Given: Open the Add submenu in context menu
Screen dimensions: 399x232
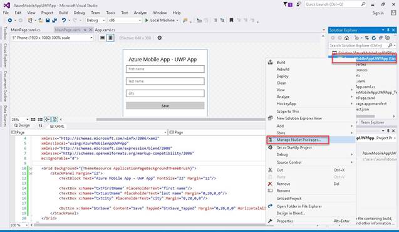Looking at the screenshot, I should coord(311,126).
